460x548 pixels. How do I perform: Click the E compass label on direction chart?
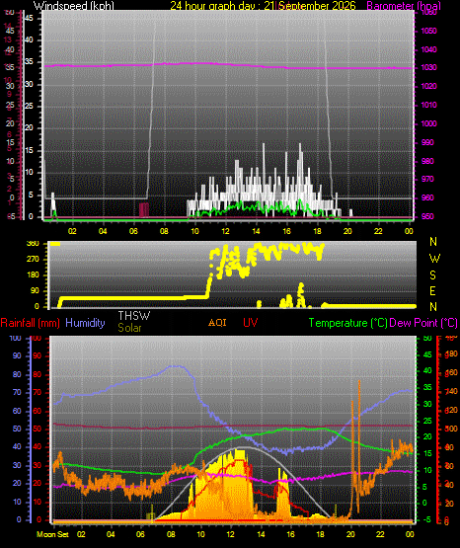(432, 290)
